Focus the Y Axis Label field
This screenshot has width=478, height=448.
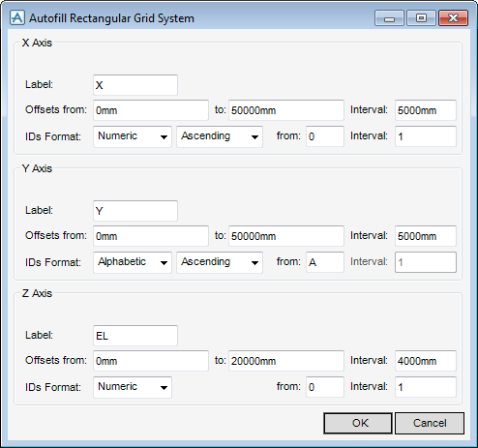pyautogui.click(x=135, y=211)
